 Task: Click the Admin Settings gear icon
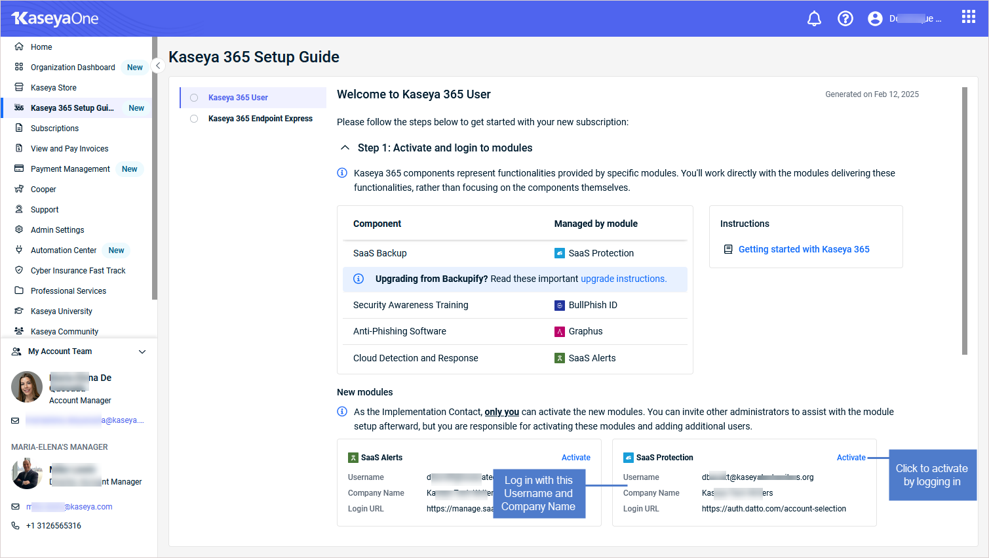point(19,229)
